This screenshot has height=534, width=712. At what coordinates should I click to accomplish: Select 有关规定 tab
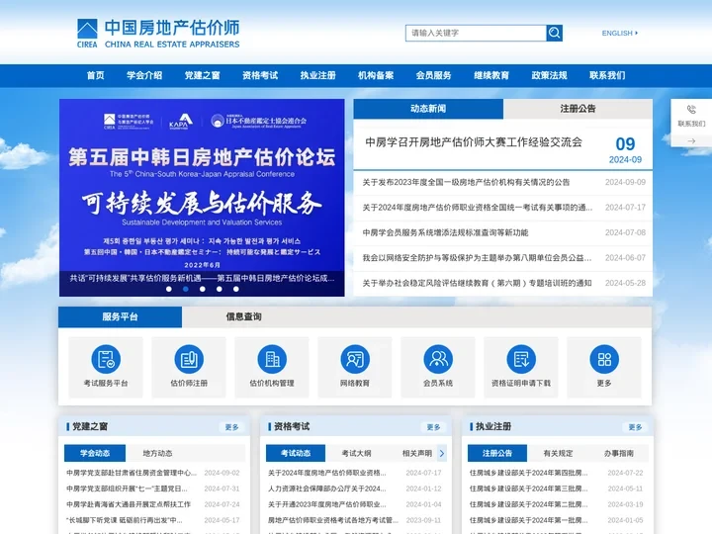click(x=558, y=453)
